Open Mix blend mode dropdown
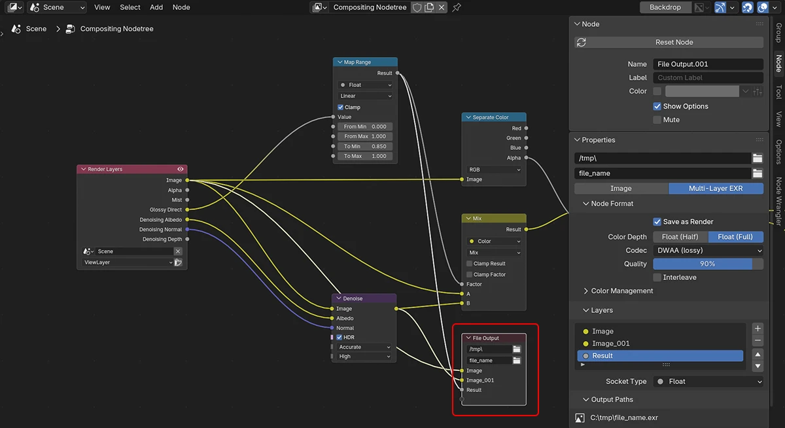Screen dimensions: 785x428 (495, 253)
